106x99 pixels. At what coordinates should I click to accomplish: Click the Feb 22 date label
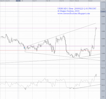[x=77, y=1]
